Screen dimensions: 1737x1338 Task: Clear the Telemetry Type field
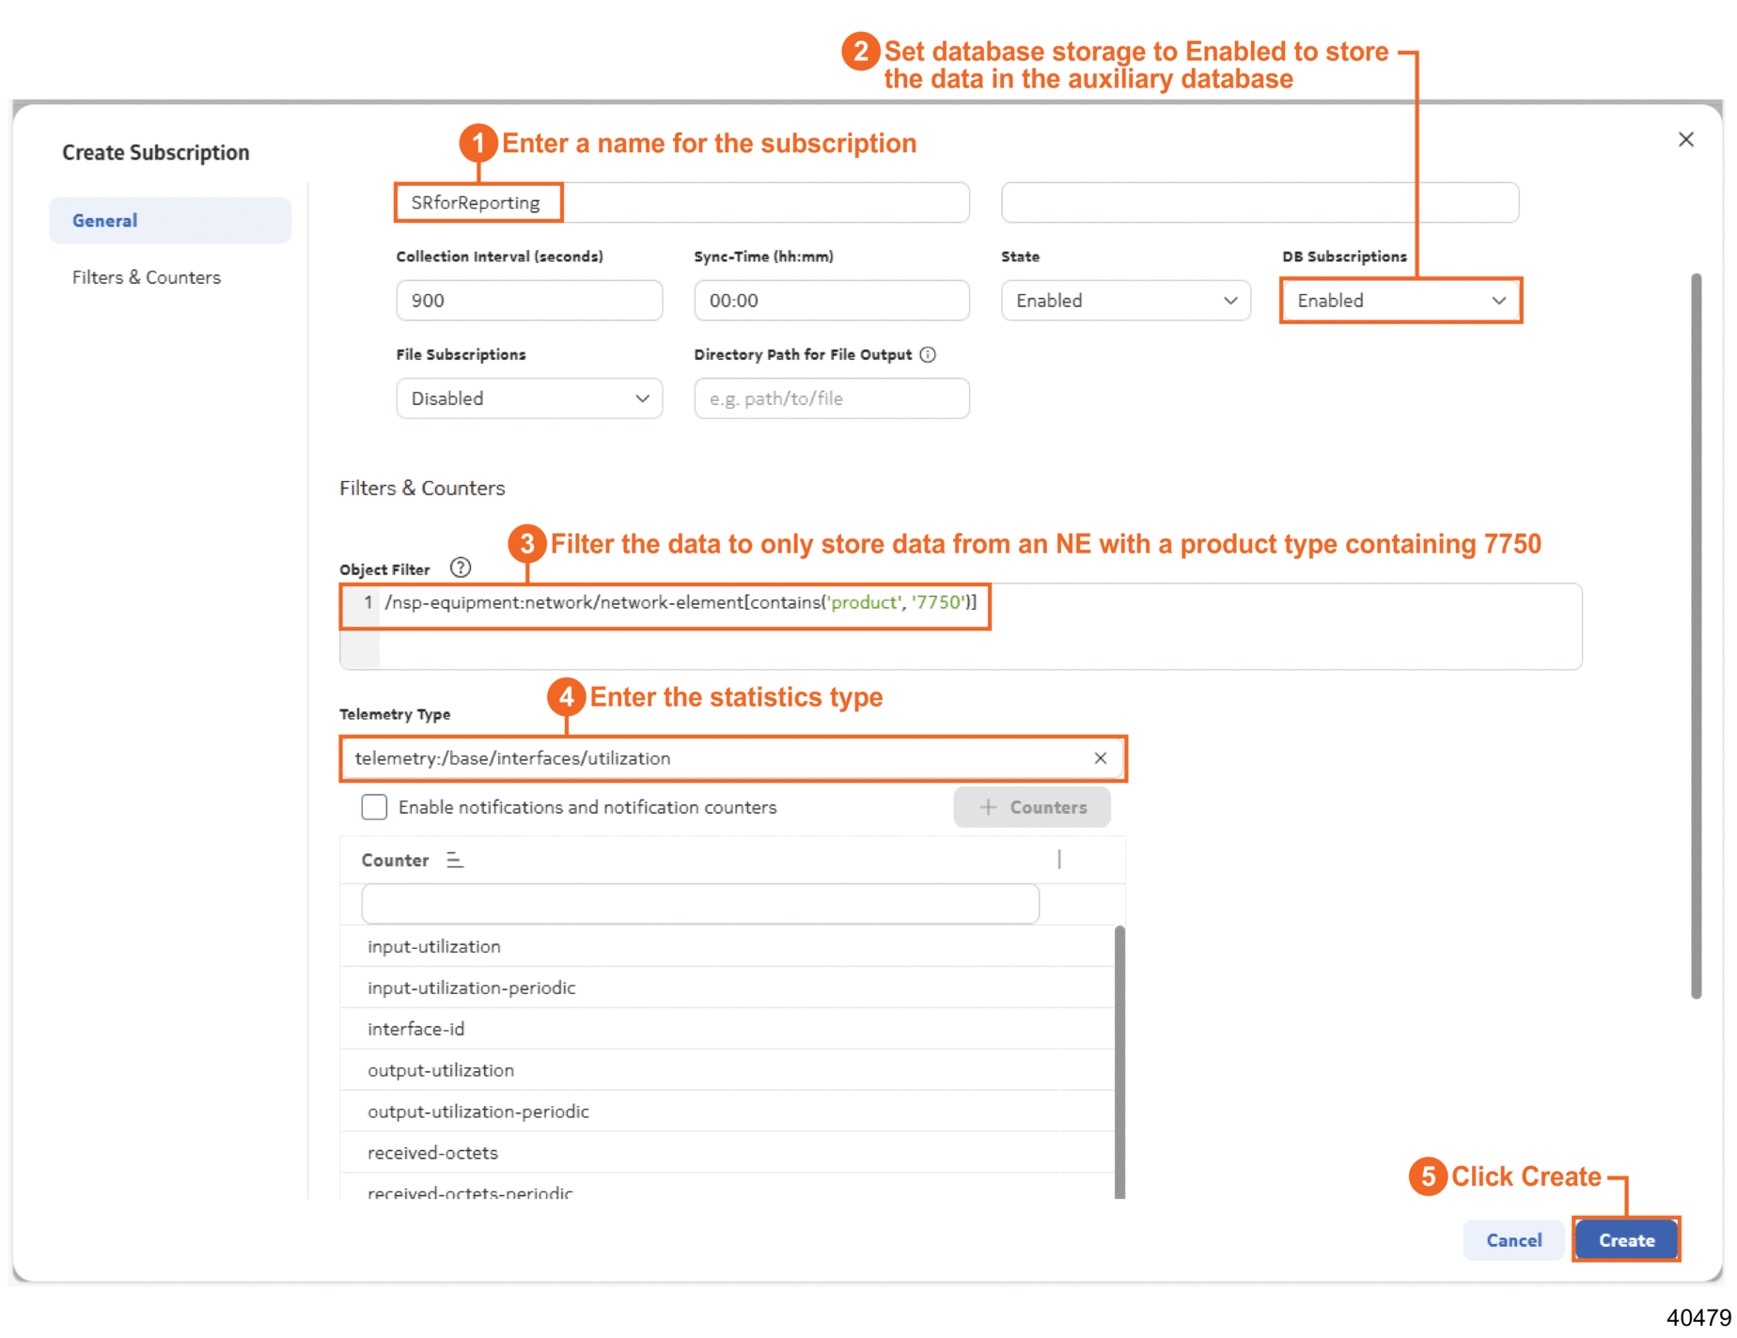click(x=1100, y=758)
